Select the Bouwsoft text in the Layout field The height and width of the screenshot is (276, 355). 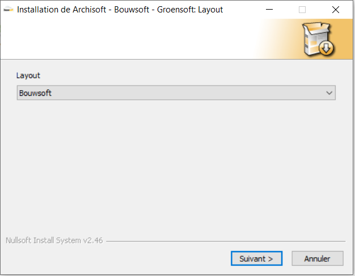point(35,93)
